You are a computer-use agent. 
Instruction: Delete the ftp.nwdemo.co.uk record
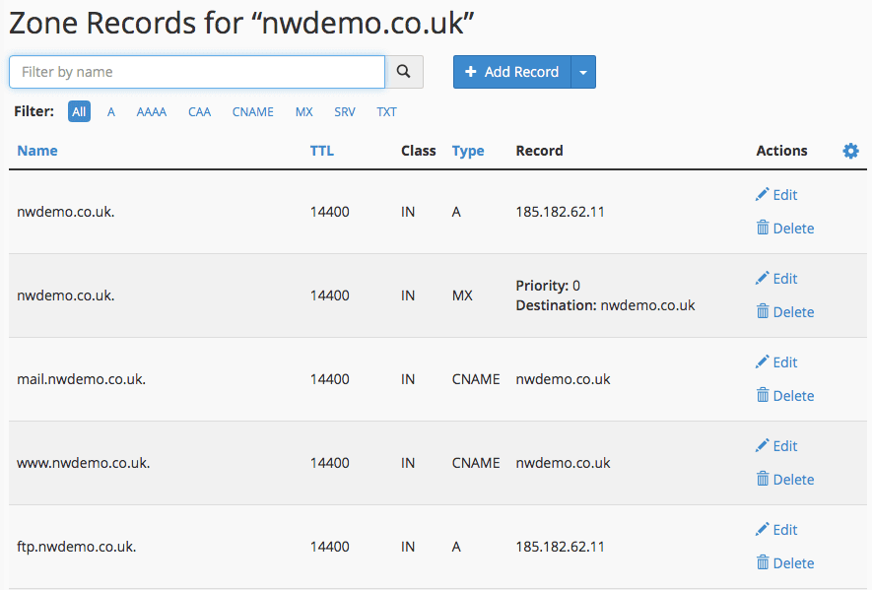pos(784,562)
